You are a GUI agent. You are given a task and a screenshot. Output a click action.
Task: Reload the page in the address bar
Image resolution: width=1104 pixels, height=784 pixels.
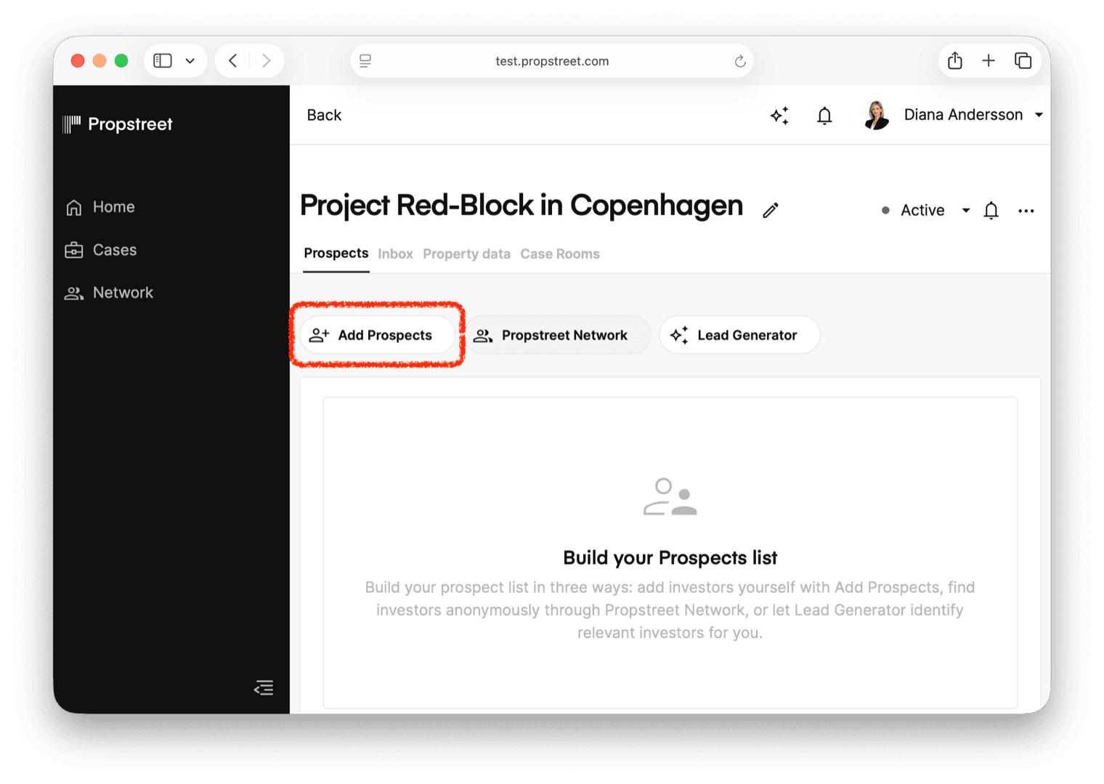point(740,61)
